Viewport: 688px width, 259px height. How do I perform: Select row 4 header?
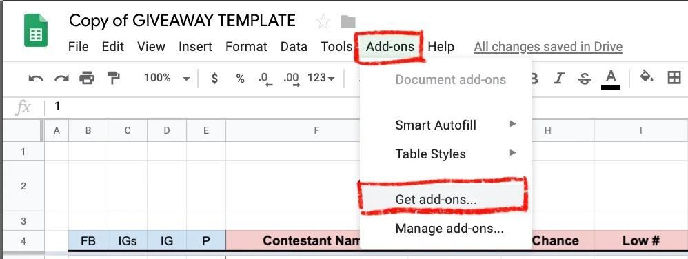23,240
